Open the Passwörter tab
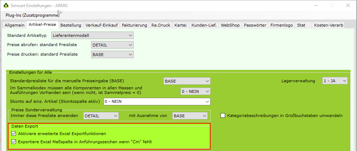The height and width of the screenshot is (151, 357). [255, 25]
